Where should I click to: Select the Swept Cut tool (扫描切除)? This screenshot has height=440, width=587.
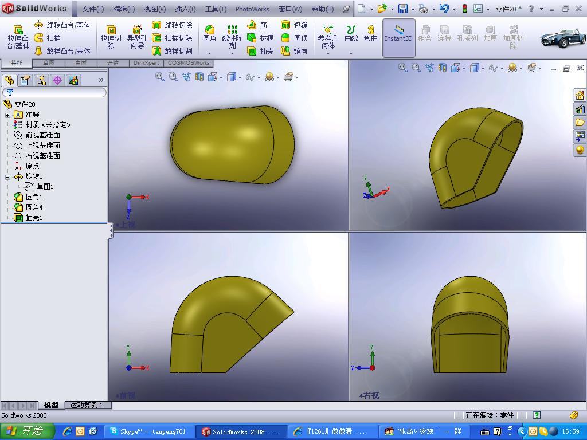pos(172,38)
